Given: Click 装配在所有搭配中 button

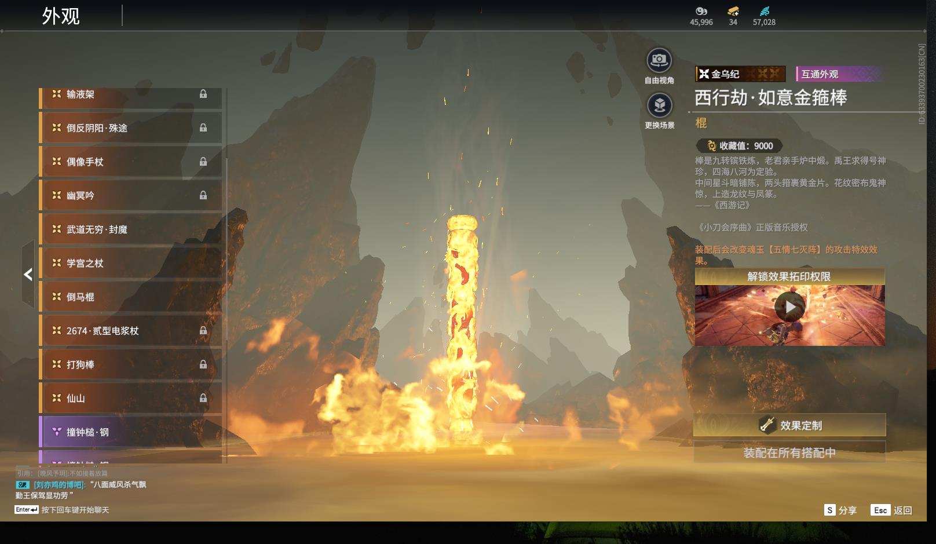Looking at the screenshot, I should pyautogui.click(x=789, y=452).
